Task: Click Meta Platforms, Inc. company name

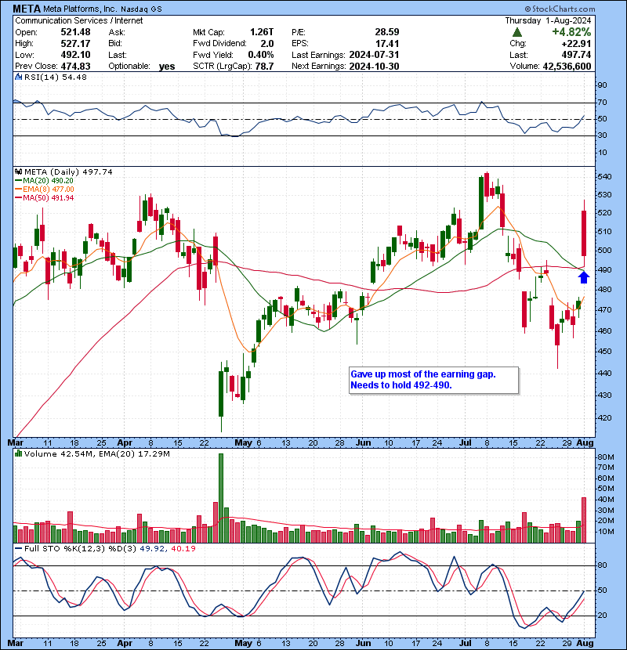Action: 80,9
